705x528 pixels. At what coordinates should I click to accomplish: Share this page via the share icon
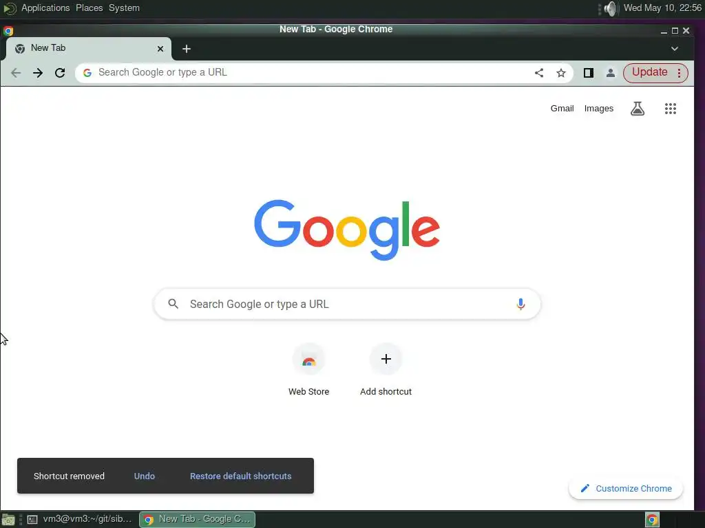(x=538, y=73)
